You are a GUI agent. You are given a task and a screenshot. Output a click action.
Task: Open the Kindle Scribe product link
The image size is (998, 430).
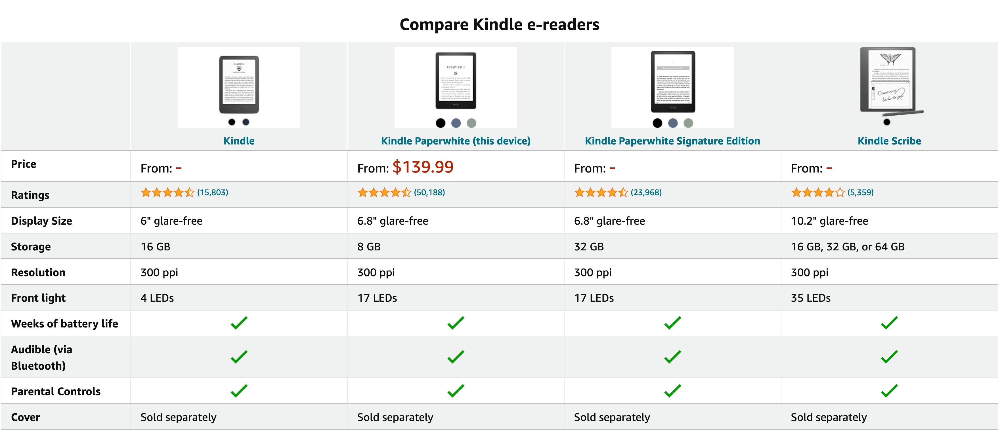coord(889,141)
